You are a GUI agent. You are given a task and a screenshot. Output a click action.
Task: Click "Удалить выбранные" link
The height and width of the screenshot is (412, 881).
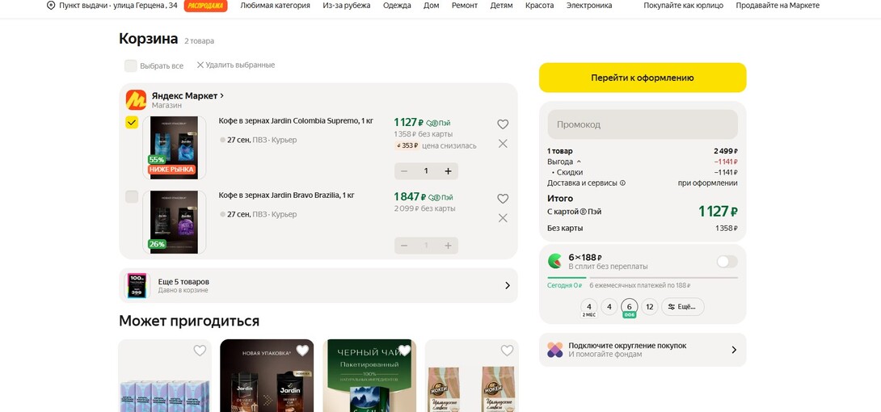(235, 65)
